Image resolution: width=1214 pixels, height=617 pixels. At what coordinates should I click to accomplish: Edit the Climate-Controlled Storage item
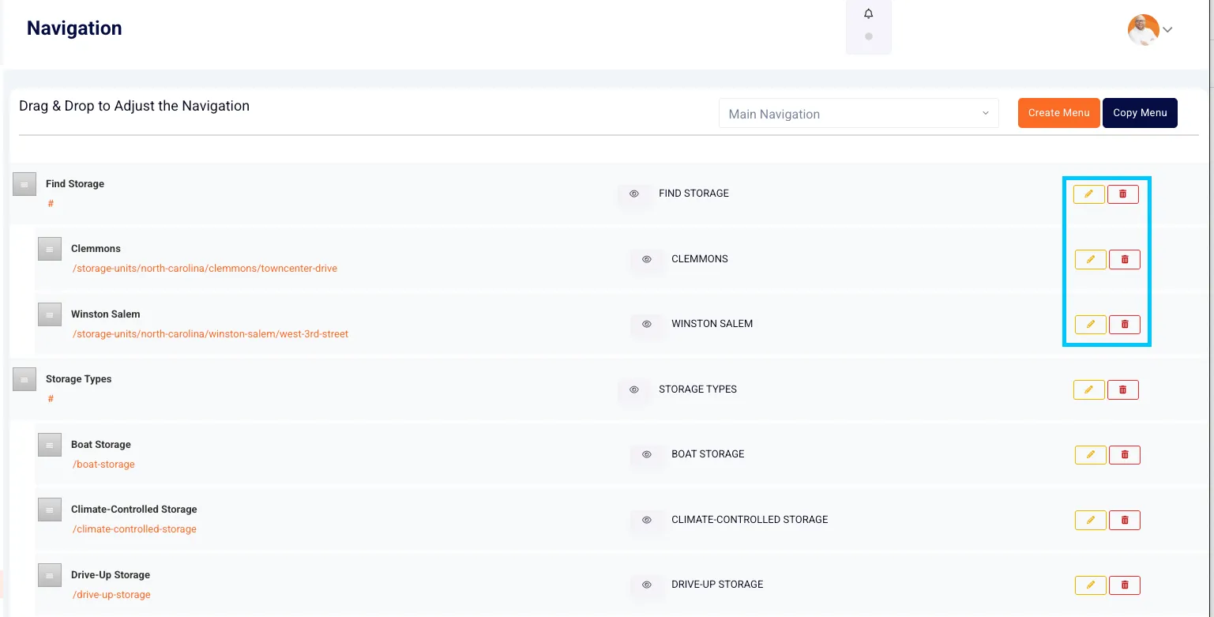pos(1090,520)
